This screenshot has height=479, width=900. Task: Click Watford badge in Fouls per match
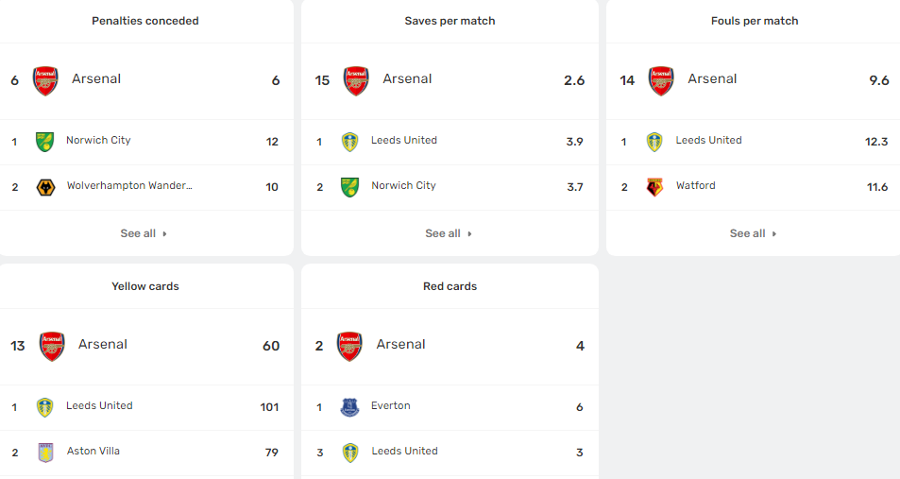(x=654, y=187)
